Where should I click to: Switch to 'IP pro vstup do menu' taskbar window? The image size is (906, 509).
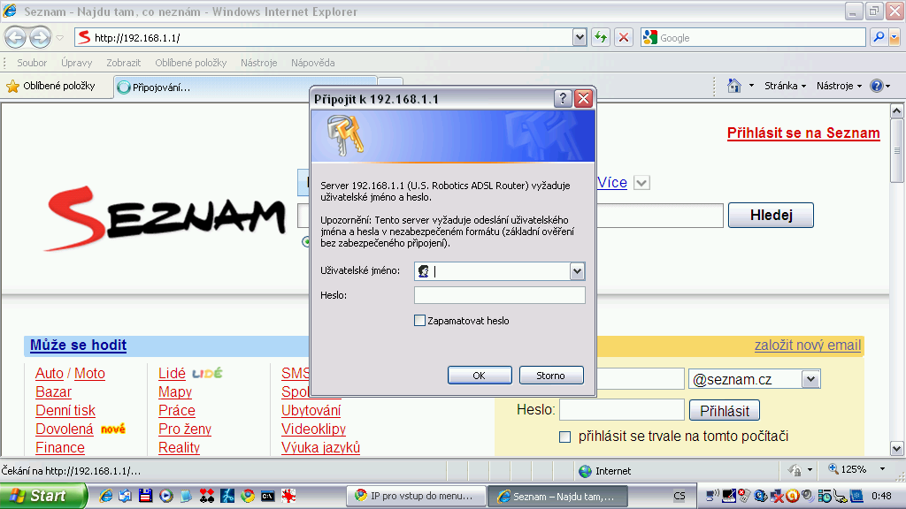coord(416,496)
